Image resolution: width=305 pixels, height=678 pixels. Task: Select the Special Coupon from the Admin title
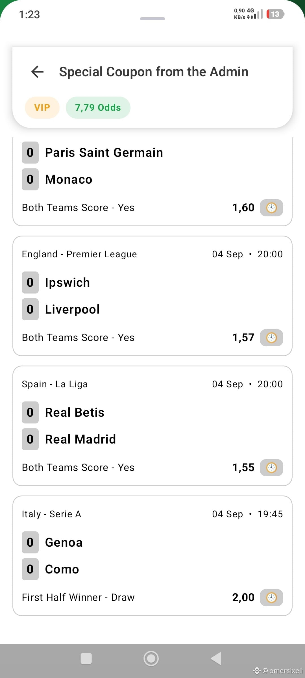pos(154,72)
